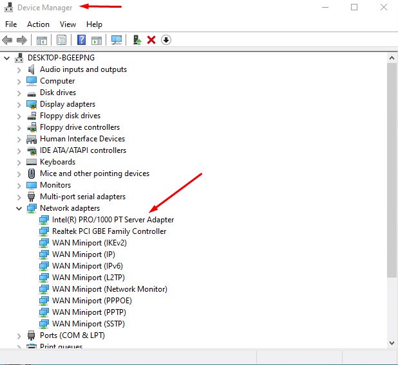Collapse the DESKTOP-BGEEPNG root node
Viewport: 398px width, 365px height.
[x=7, y=58]
